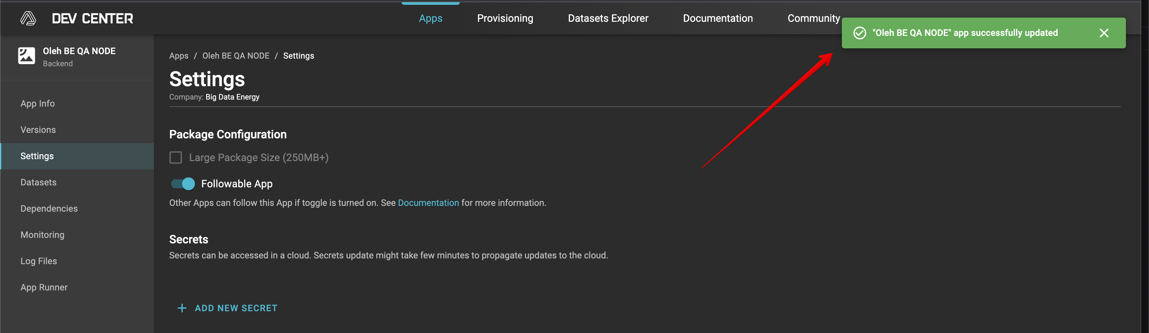Image resolution: width=1149 pixels, height=333 pixels.
Task: Open Log Files in the sidebar
Action: (x=77, y=261)
